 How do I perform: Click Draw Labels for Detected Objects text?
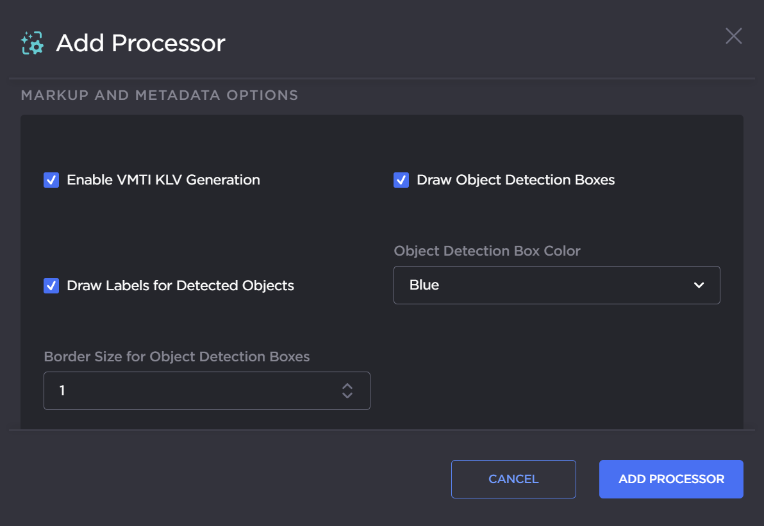(x=180, y=286)
